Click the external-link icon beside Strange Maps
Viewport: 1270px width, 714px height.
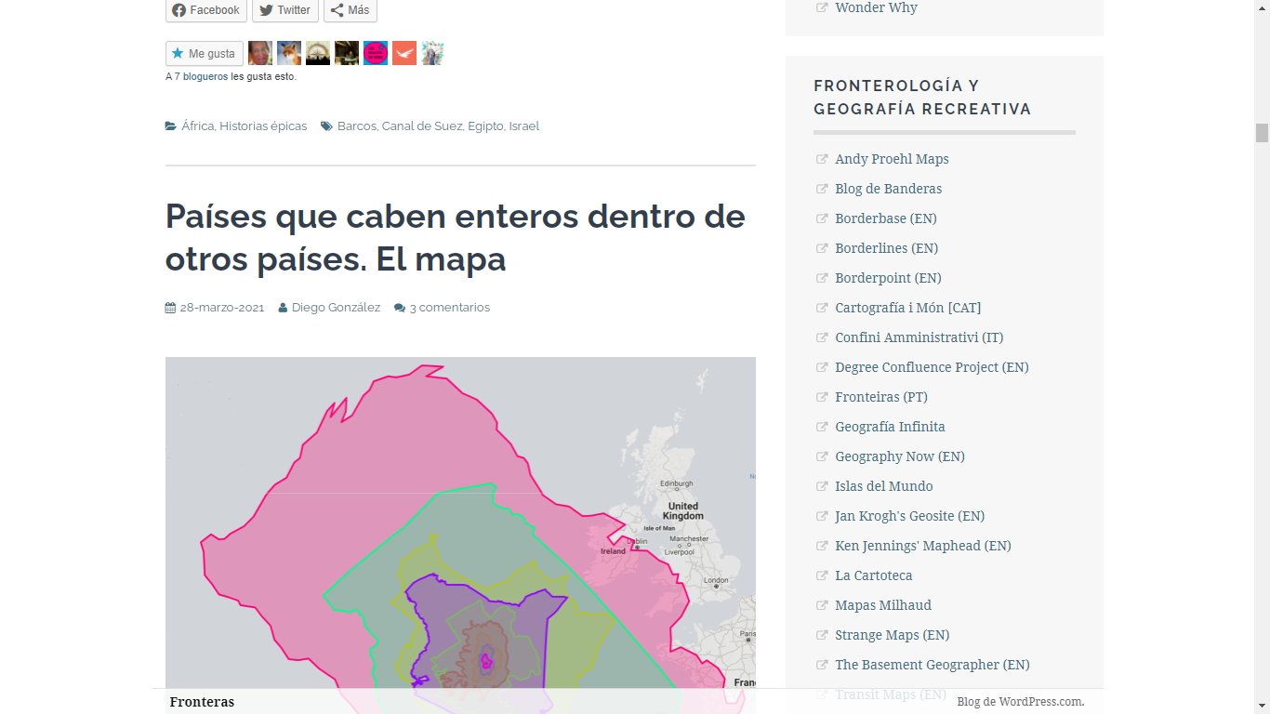pyautogui.click(x=822, y=635)
